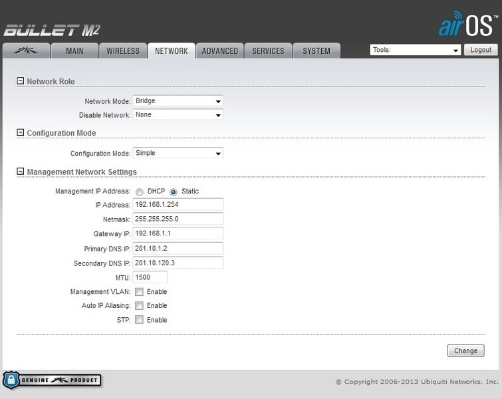Click the Gateway IP field
502x399 pixels.
(x=178, y=233)
